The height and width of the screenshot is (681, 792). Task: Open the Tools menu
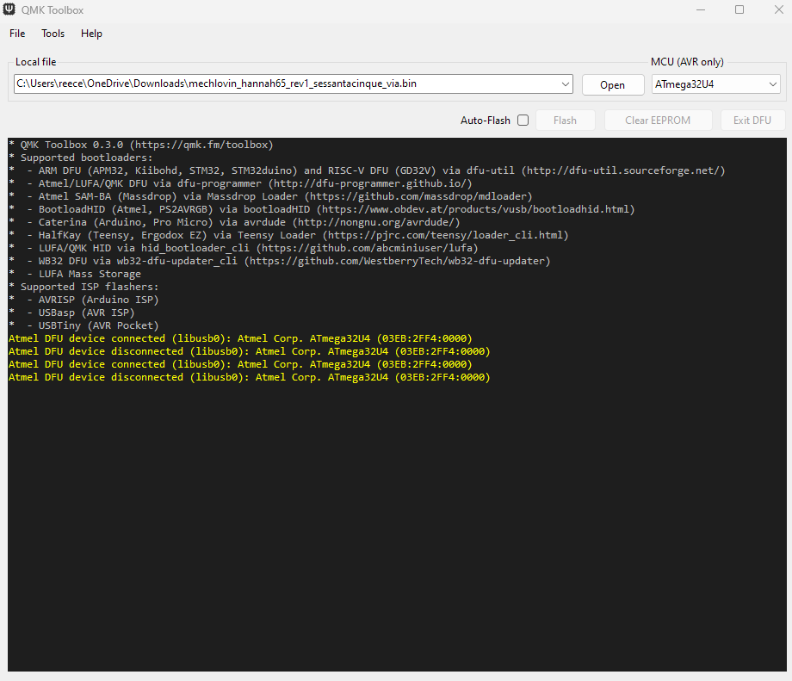tap(53, 34)
